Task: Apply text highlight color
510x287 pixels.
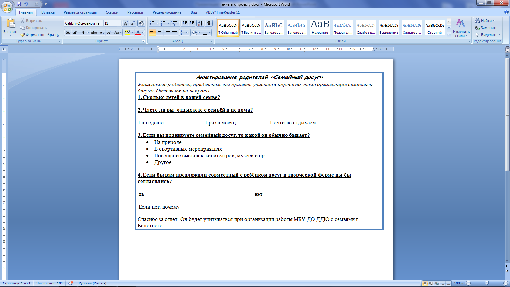Action: pos(127,33)
